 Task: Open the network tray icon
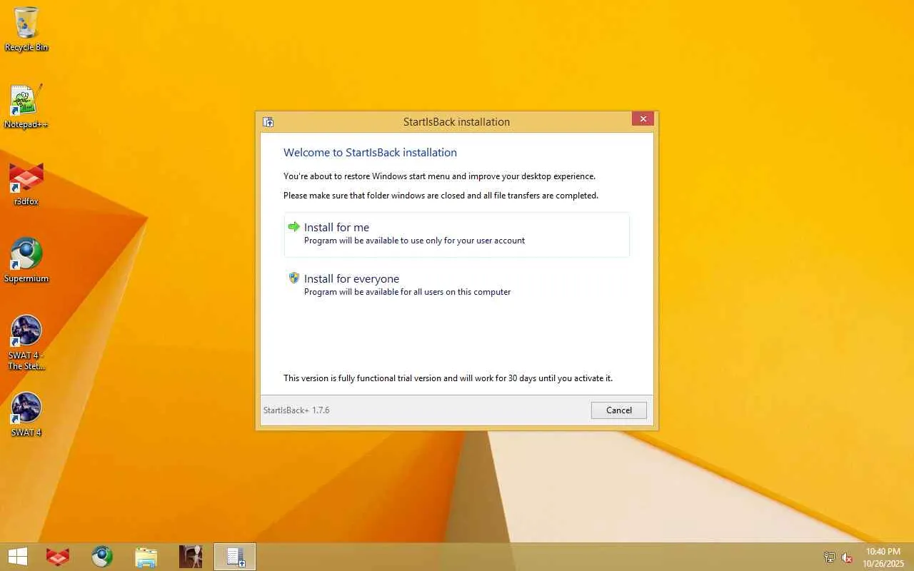point(829,557)
